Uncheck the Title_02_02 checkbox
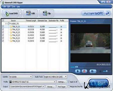This screenshot has width=113, height=91. [x=3, y=32]
